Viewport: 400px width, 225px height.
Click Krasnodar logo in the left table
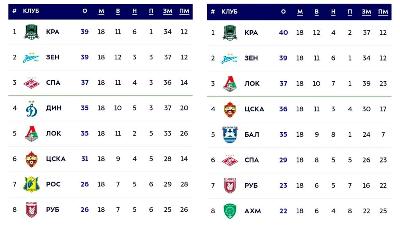(x=32, y=32)
